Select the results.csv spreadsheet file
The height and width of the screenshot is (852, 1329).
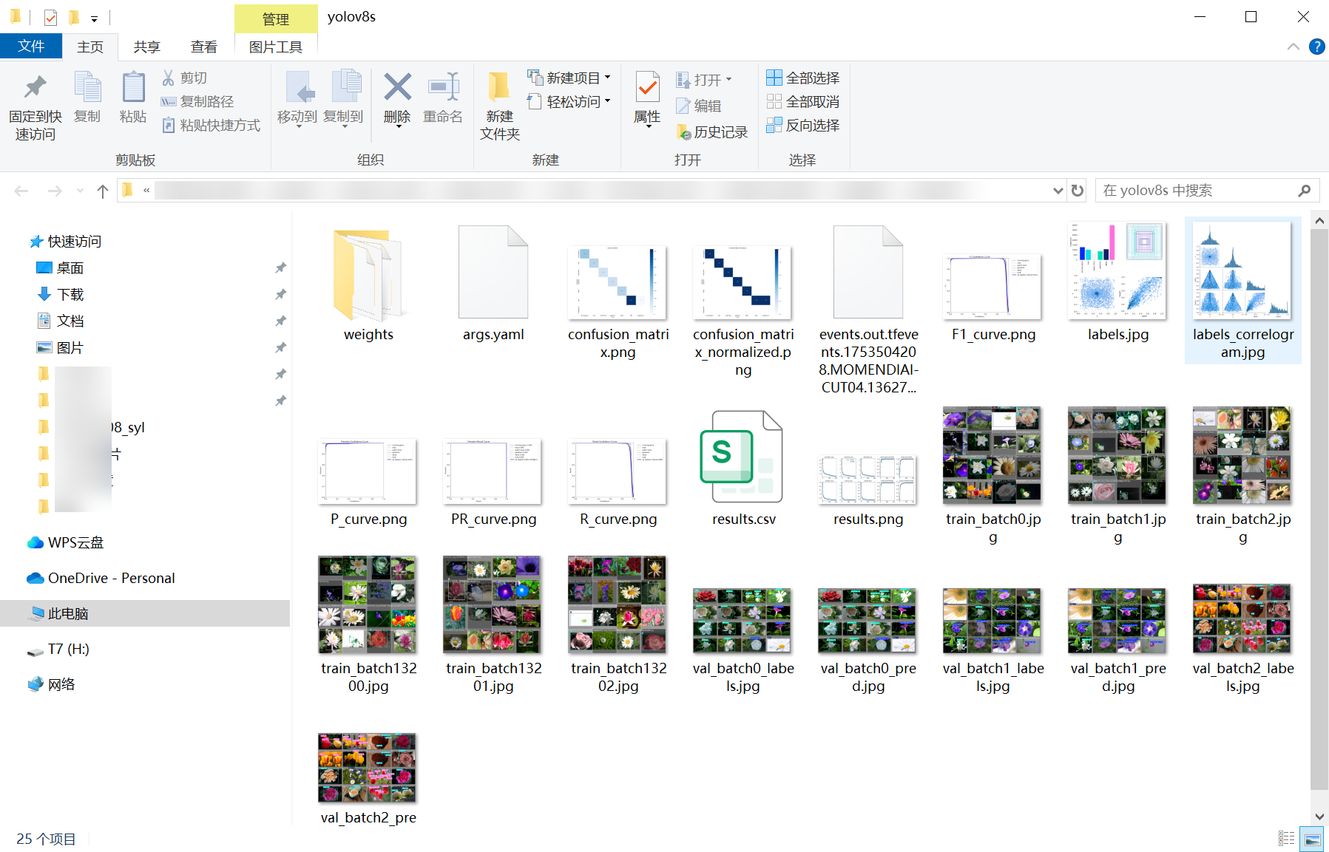pos(743,469)
